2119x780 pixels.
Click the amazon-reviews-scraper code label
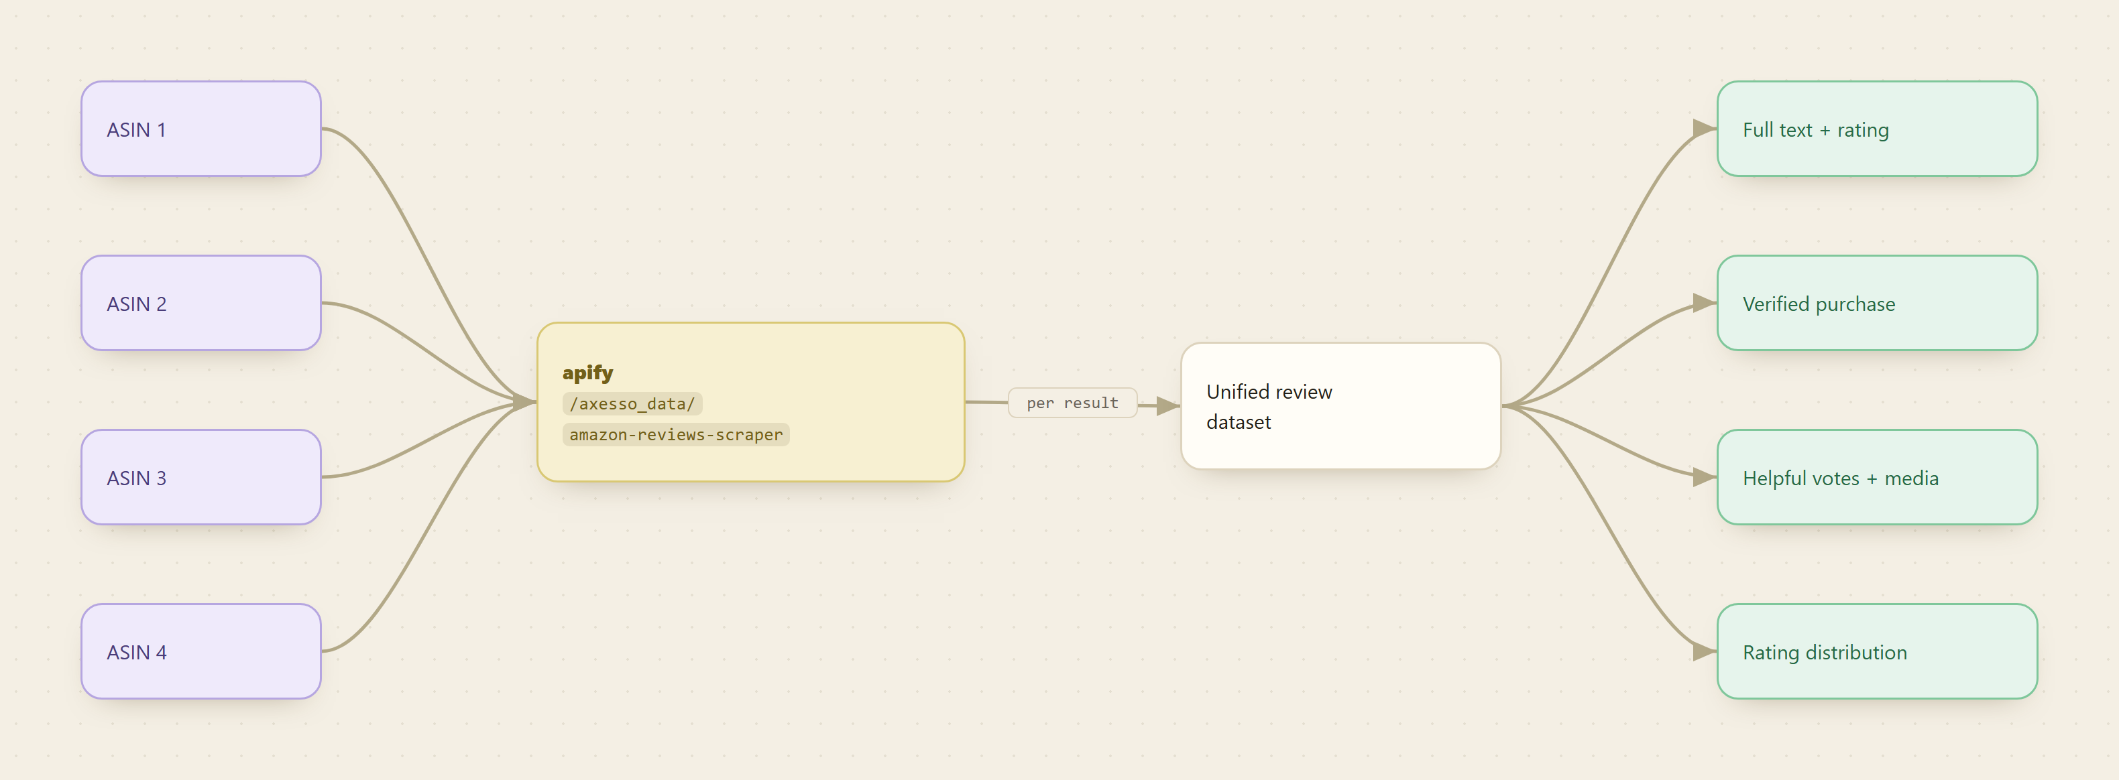676,435
